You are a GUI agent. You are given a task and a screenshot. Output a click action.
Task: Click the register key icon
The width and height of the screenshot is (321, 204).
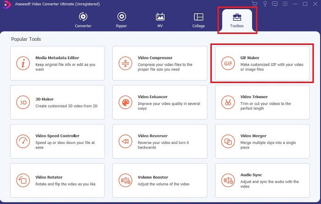(265, 4)
